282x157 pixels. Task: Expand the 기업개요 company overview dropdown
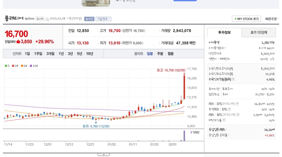[x=103, y=19]
